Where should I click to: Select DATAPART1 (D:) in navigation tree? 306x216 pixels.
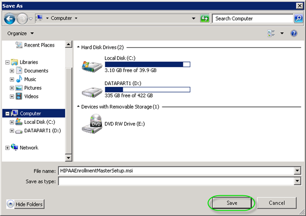[42, 131]
